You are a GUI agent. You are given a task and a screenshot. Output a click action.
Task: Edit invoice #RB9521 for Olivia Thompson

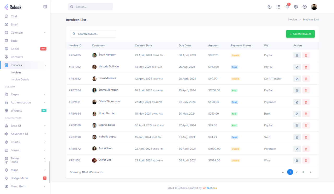pyautogui.click(x=297, y=102)
